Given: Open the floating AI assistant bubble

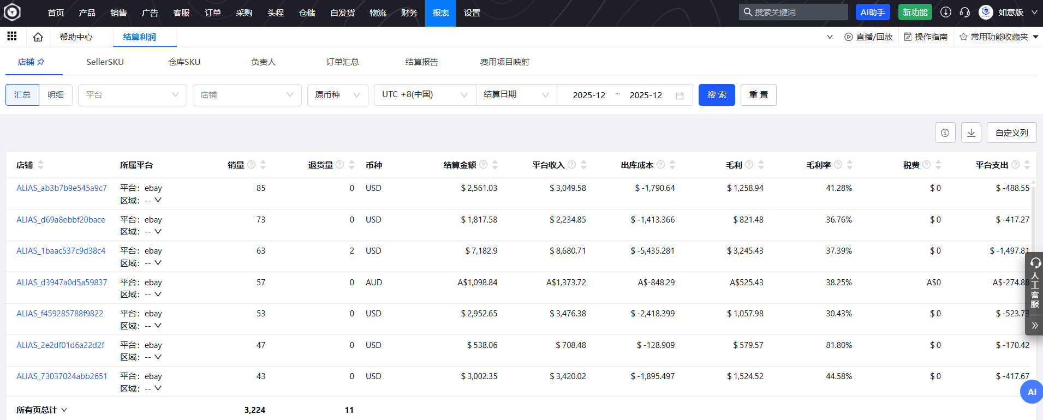Looking at the screenshot, I should (x=1031, y=392).
